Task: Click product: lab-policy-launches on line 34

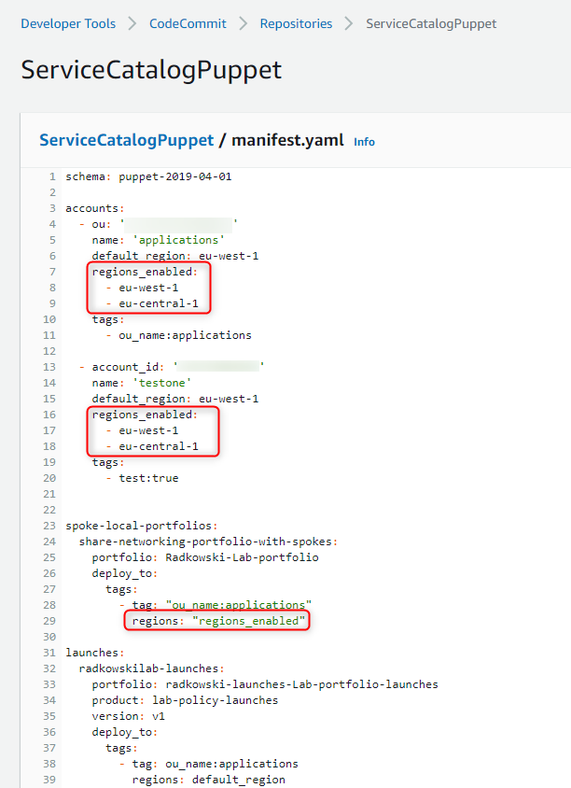Action: coord(185,700)
